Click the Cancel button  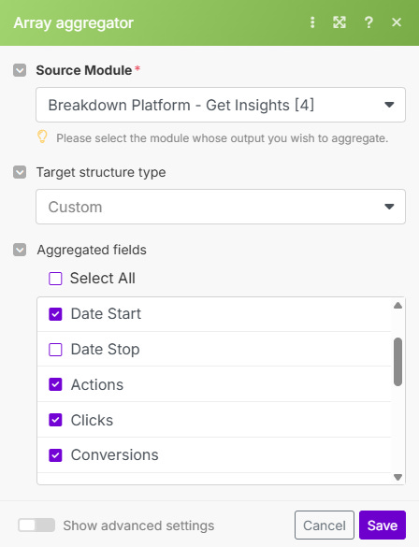(x=325, y=525)
